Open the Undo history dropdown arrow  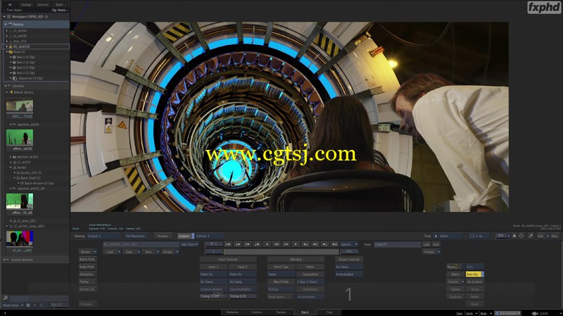pyautogui.click(x=476, y=313)
